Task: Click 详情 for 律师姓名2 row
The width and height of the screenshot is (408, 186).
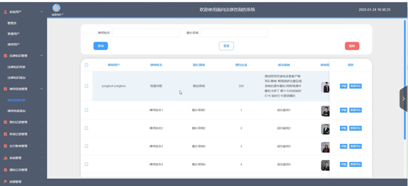Action: tap(343, 128)
